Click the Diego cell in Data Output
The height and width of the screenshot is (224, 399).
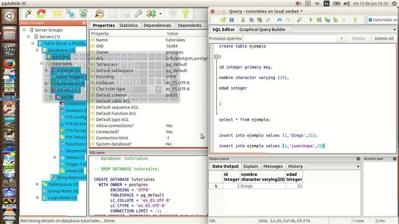tap(262, 186)
